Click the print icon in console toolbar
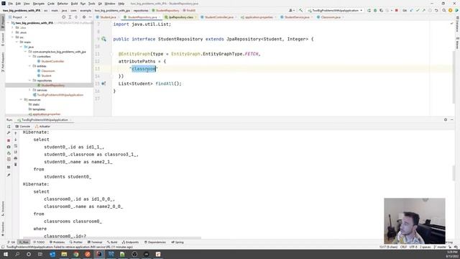Screen dimensions: 460x259 coord(16,158)
